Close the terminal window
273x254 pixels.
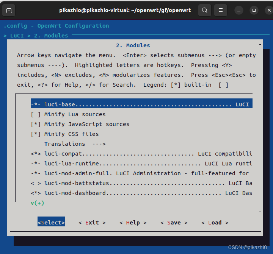pyautogui.click(x=269, y=11)
